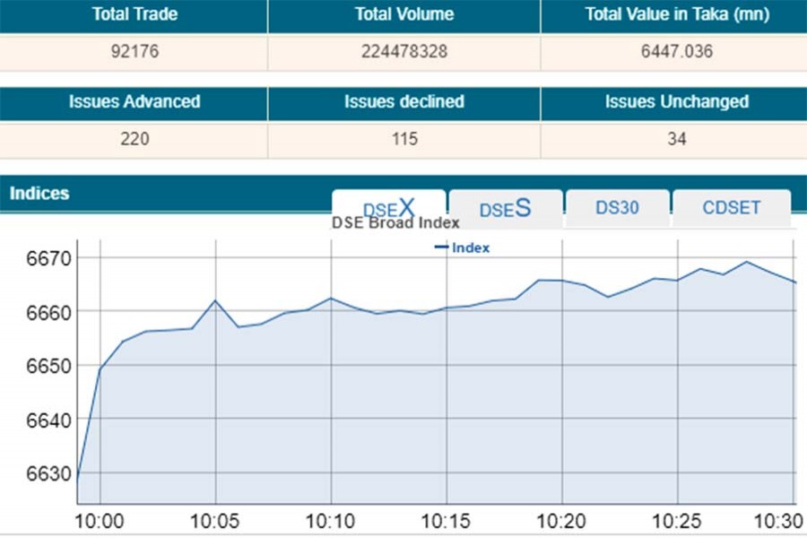This screenshot has width=807, height=538.
Task: Click the advanced issues count 220
Action: tap(134, 139)
